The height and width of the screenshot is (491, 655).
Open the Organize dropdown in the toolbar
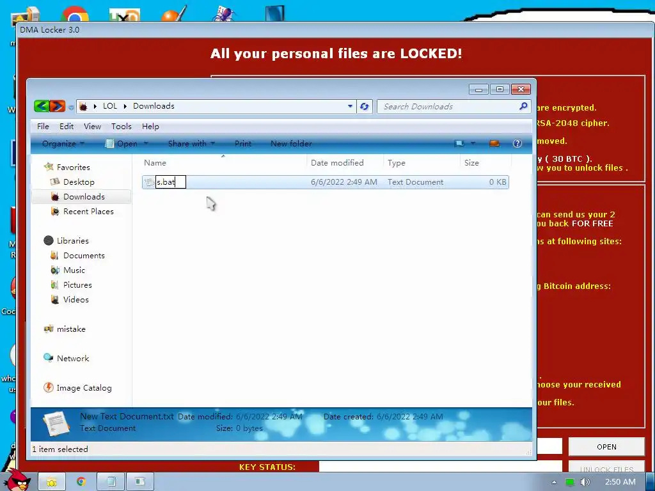point(63,144)
